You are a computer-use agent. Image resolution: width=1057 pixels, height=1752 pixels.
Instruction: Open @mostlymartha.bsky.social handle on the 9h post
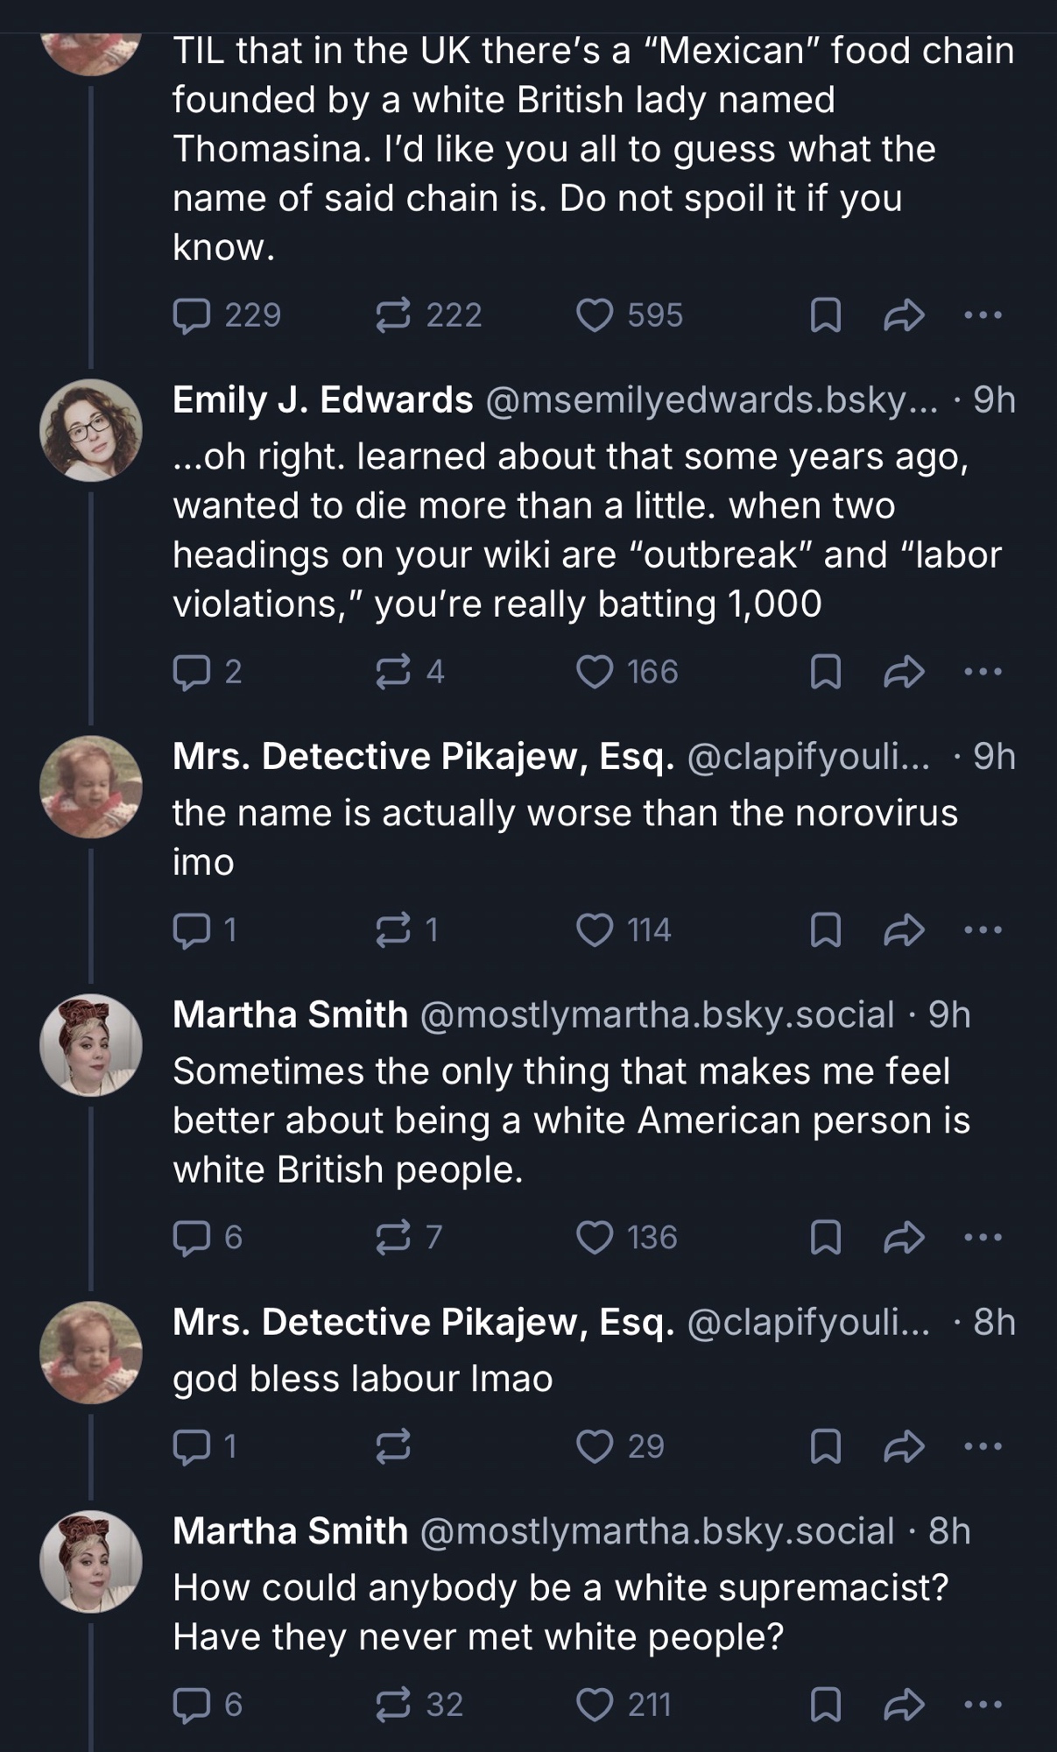point(657,1014)
